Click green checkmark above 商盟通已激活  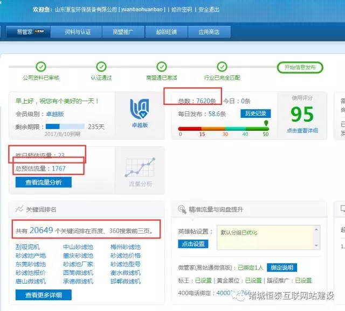161,67
